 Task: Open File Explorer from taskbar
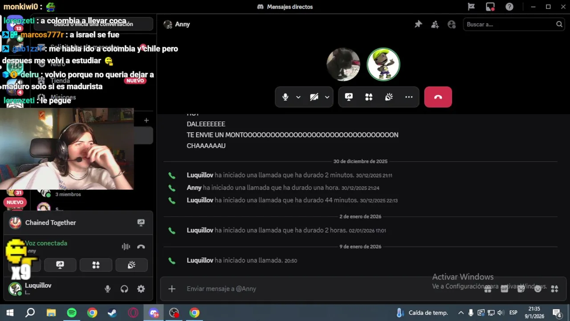[51, 313]
